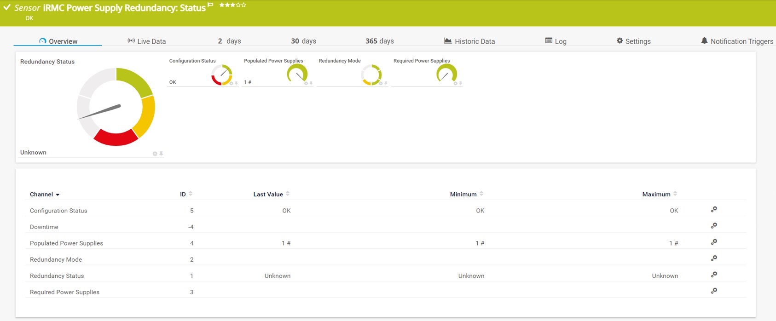Toggle pin on Configuration Status gauge
Viewport: 776px width, 321px height.
pyautogui.click(x=237, y=83)
